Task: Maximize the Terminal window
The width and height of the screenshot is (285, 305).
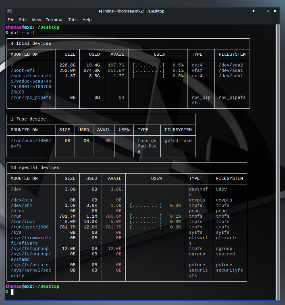Action: pos(268,11)
